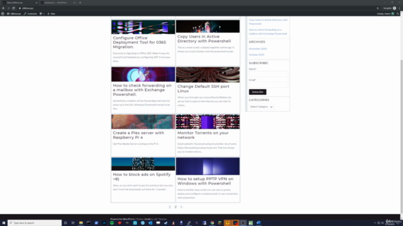
Task: Open the Windows Start menu
Action: click(x=4, y=223)
